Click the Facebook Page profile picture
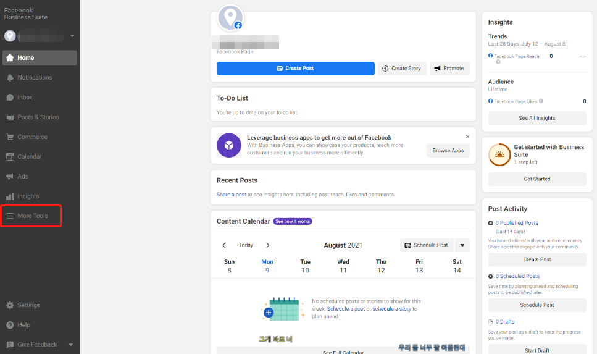Viewport: 597px width, 354px height. [230, 17]
